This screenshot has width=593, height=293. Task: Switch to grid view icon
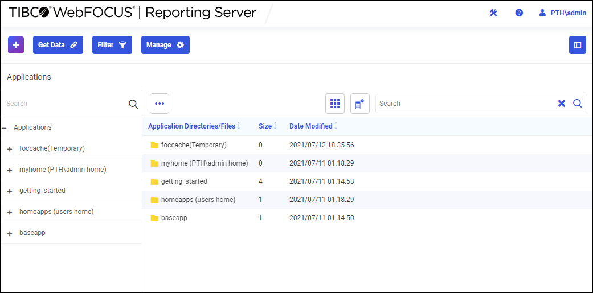(335, 104)
